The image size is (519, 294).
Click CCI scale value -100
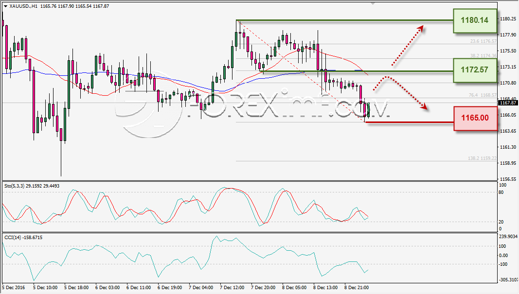point(503,264)
